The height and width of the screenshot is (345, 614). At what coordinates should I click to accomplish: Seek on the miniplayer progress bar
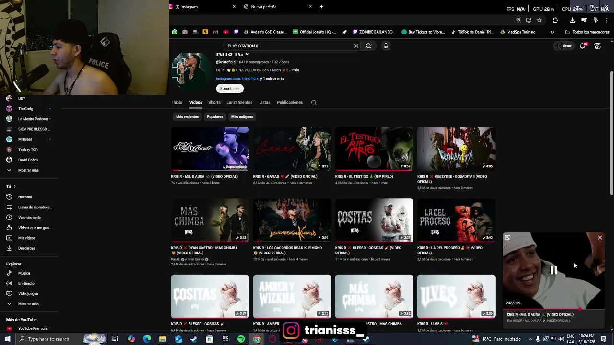click(554, 310)
